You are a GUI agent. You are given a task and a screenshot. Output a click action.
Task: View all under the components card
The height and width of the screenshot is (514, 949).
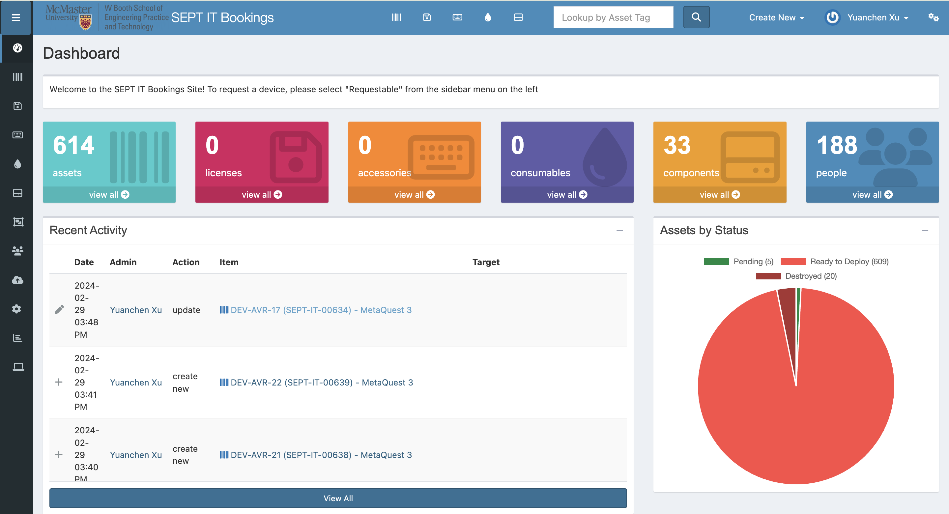tap(719, 194)
